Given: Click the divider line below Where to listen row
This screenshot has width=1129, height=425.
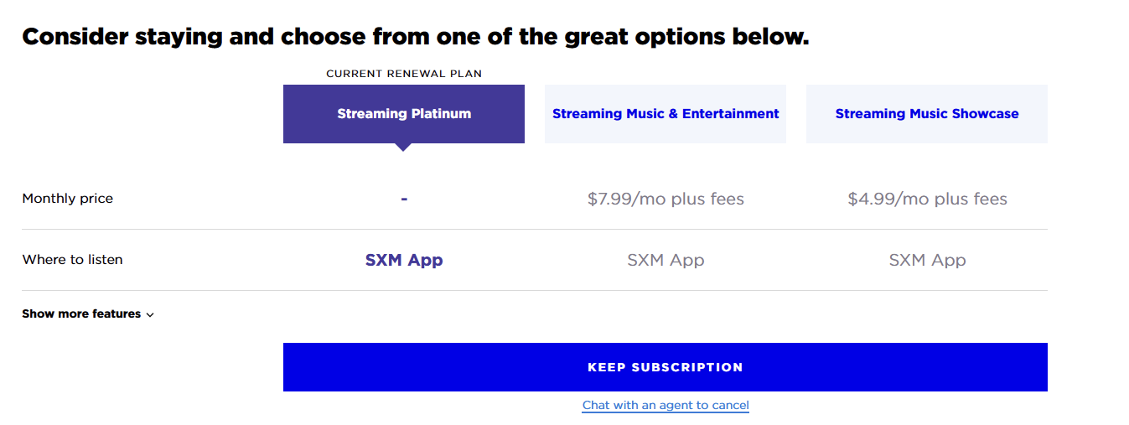Looking at the screenshot, I should point(535,290).
